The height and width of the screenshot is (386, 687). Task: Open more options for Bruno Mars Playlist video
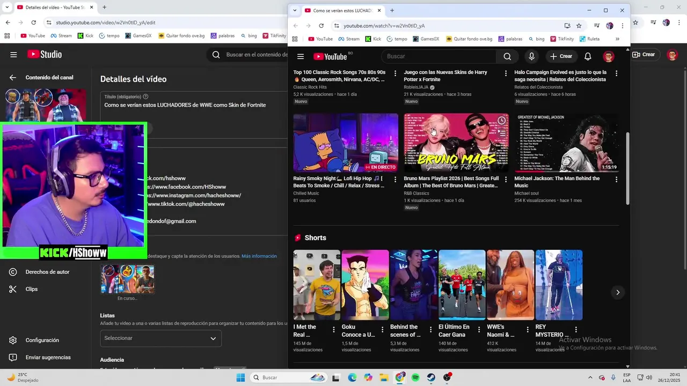point(506,180)
